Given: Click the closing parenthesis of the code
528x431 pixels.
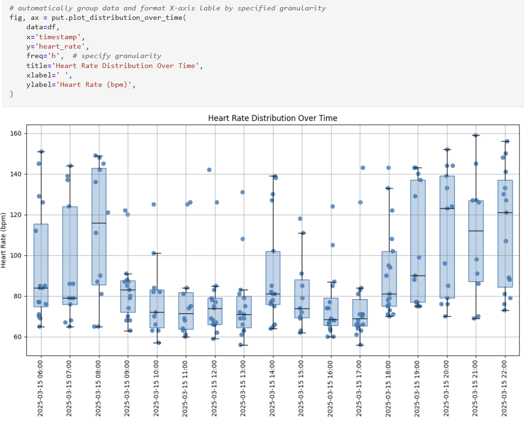Looking at the screenshot, I should click(11, 94).
